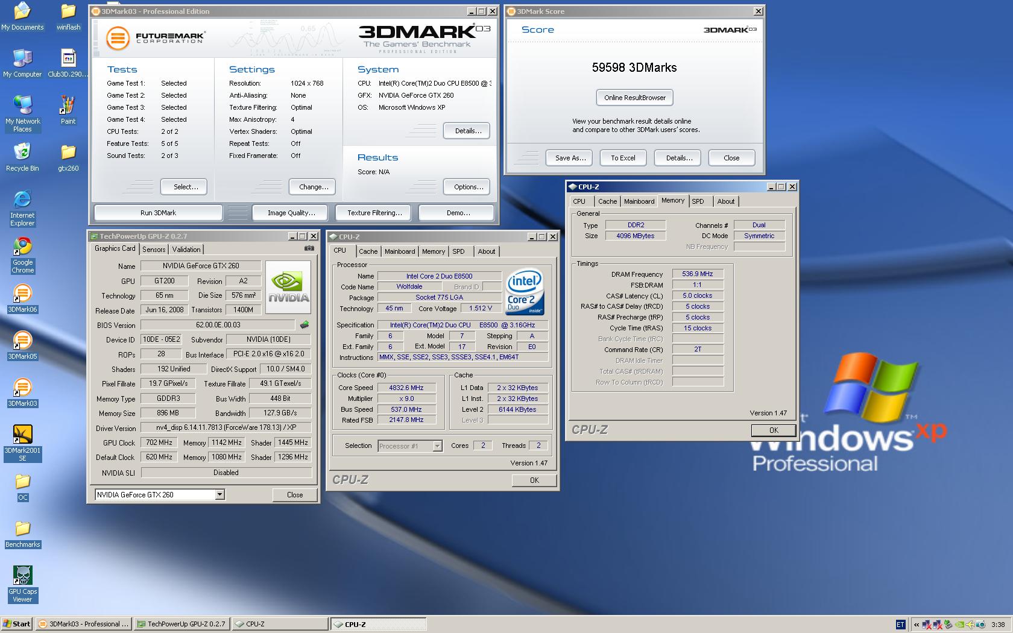Launch Internet Explorer desktop shortcut
This screenshot has width=1013, height=633.
[x=22, y=208]
